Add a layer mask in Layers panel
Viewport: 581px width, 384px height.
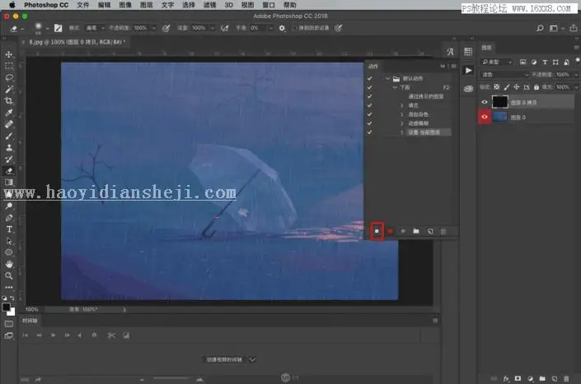[x=518, y=378]
